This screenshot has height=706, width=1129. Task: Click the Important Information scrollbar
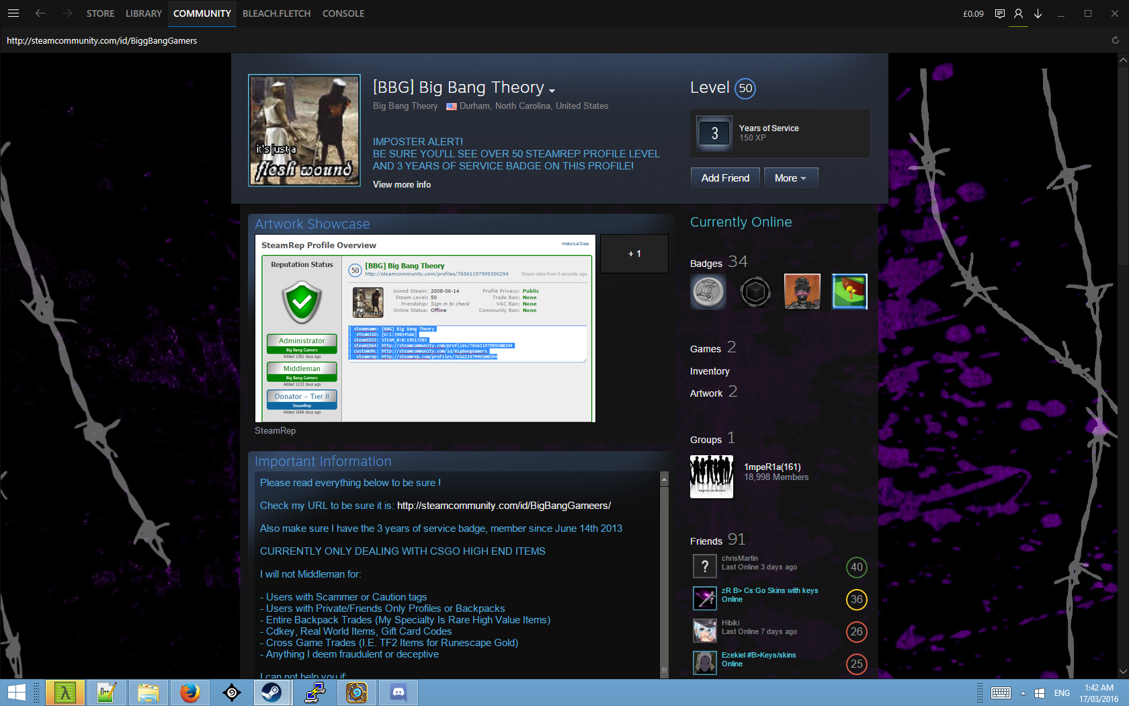click(x=664, y=572)
